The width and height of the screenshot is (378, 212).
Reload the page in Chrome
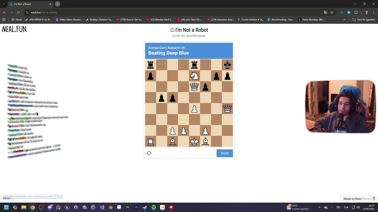(18, 12)
